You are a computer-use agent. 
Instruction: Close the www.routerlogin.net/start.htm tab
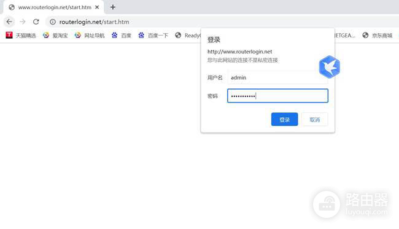97,7
